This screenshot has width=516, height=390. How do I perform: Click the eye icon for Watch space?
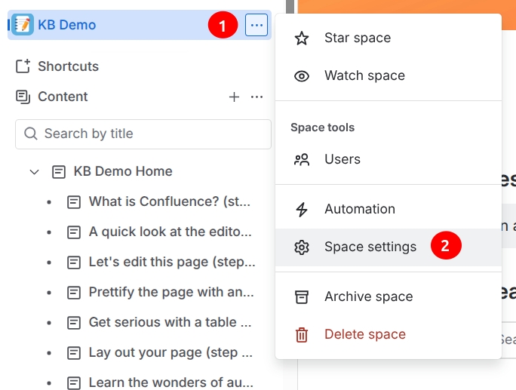tap(302, 76)
